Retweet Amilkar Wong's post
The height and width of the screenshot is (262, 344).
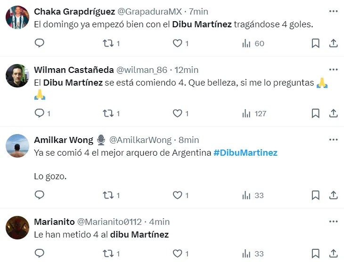(108, 195)
